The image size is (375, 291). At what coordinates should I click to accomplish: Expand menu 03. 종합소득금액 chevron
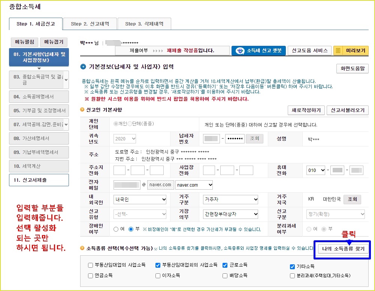pyautogui.click(x=66, y=80)
